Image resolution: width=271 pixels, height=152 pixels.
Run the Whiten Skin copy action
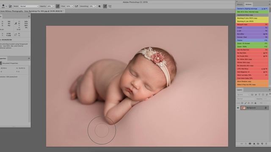point(252,62)
